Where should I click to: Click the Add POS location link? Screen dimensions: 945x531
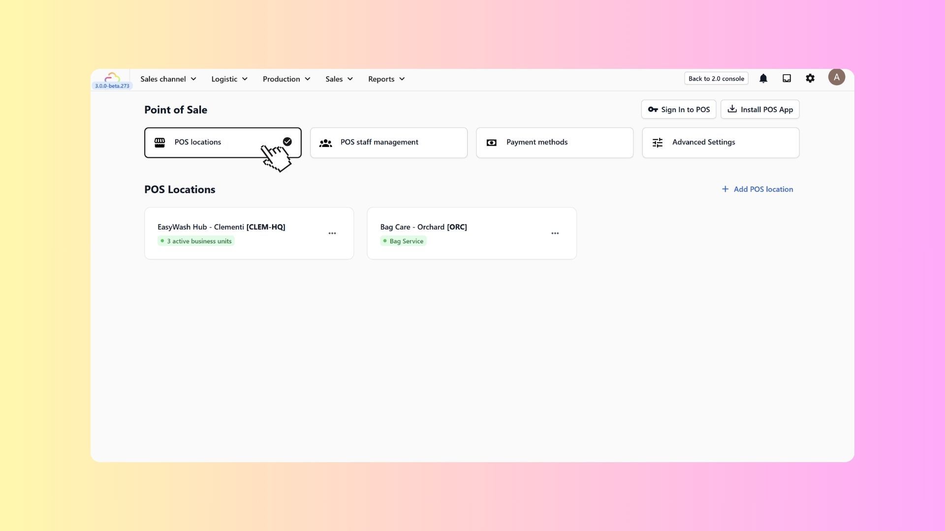click(x=757, y=189)
